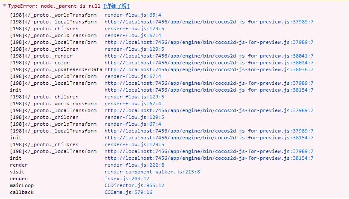Open the 详细了解 learn more link

[116, 6]
